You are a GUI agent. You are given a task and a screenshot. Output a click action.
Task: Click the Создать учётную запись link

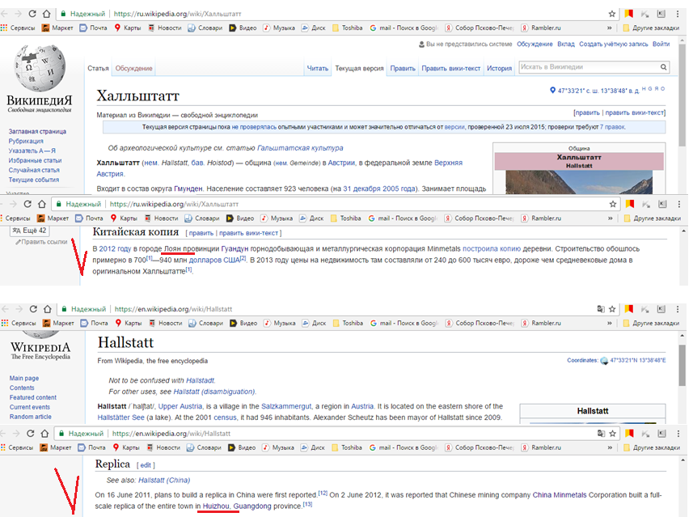(x=614, y=44)
